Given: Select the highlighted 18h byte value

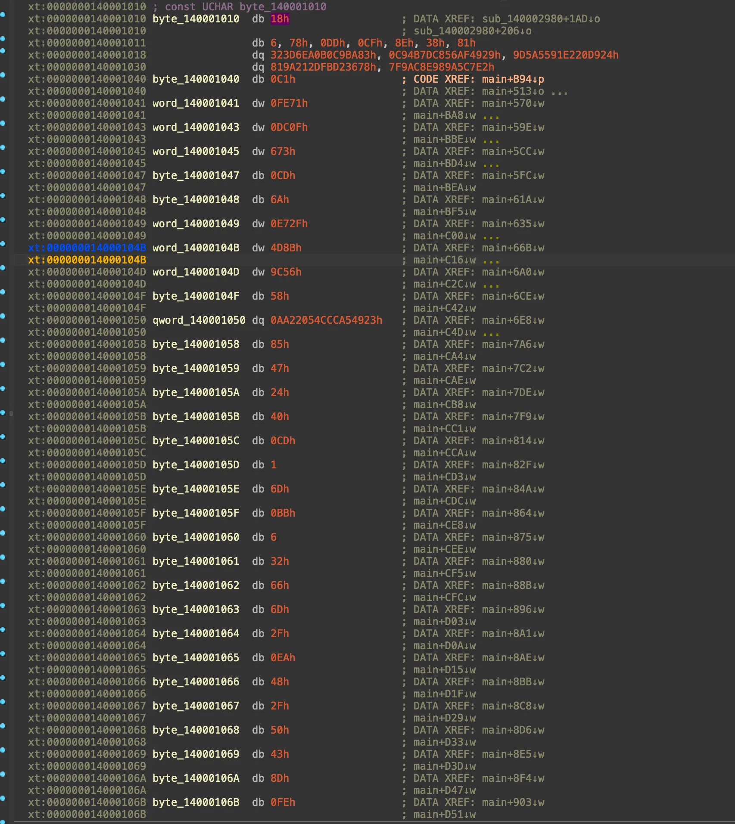Looking at the screenshot, I should coord(280,19).
